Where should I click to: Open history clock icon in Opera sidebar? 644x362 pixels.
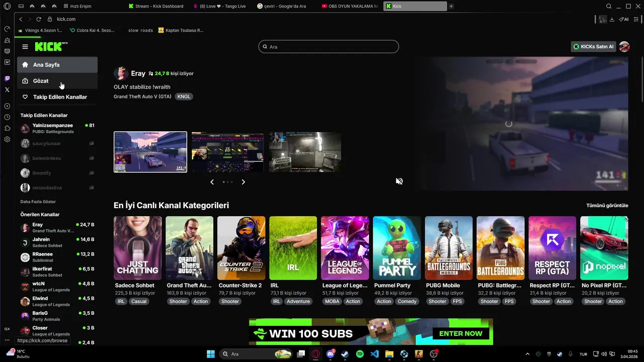click(7, 117)
